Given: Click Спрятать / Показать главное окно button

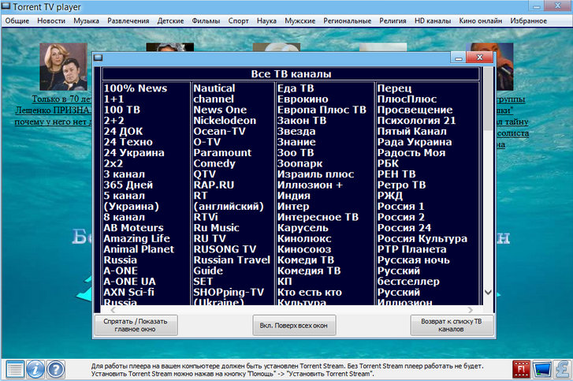Looking at the screenshot, I should (x=136, y=325).
